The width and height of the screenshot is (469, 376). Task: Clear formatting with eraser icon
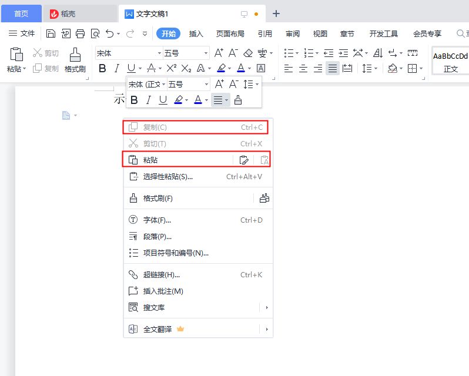[x=248, y=53]
